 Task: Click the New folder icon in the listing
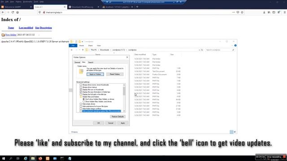click(3, 35)
